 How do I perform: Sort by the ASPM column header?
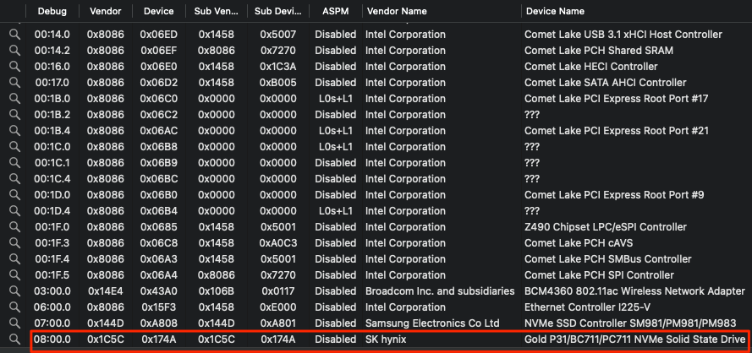click(x=336, y=11)
